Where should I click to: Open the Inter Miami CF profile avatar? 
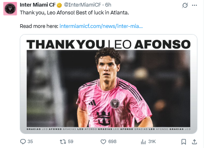coord(10,9)
